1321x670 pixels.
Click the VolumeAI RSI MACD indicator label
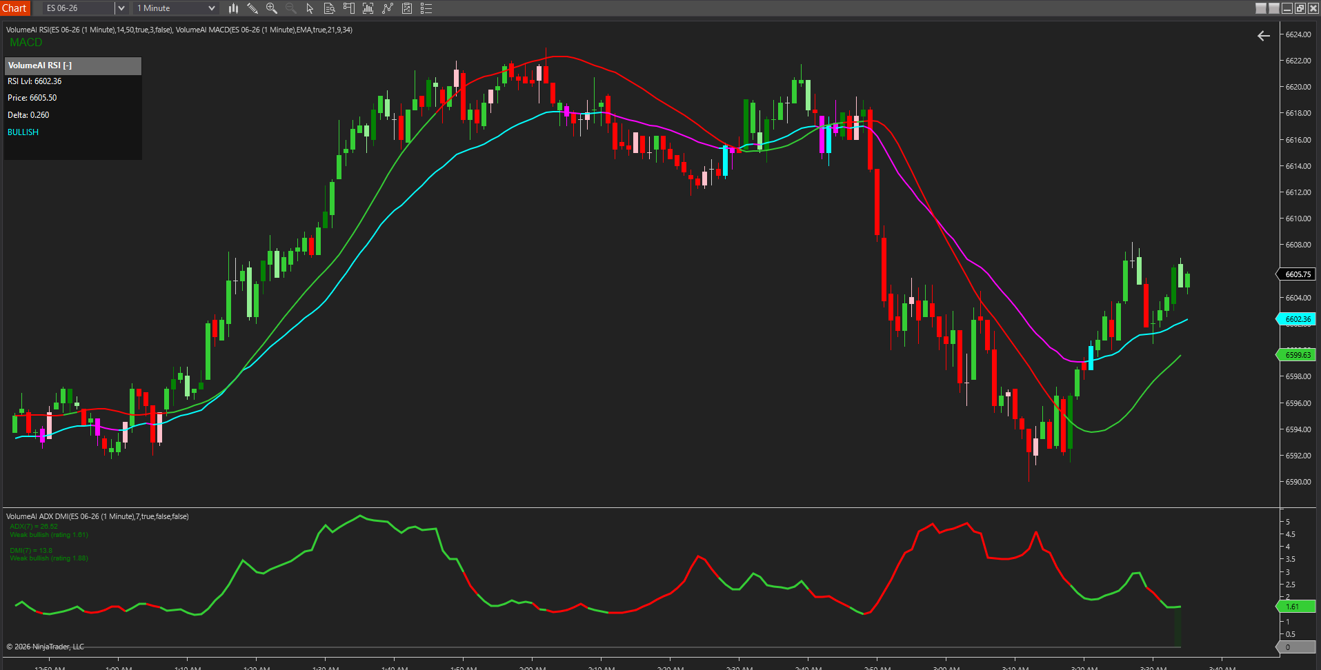(x=179, y=30)
